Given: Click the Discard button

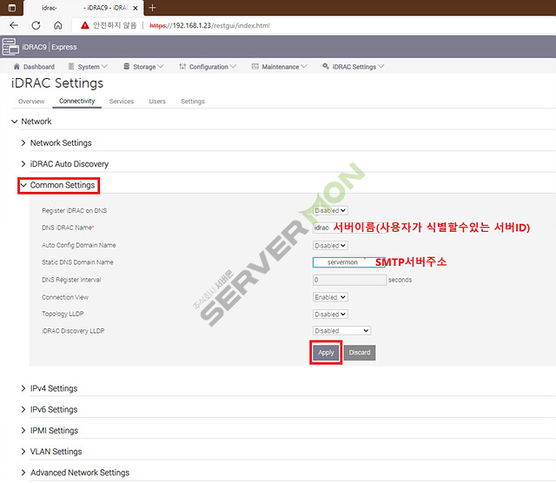Looking at the screenshot, I should [359, 353].
